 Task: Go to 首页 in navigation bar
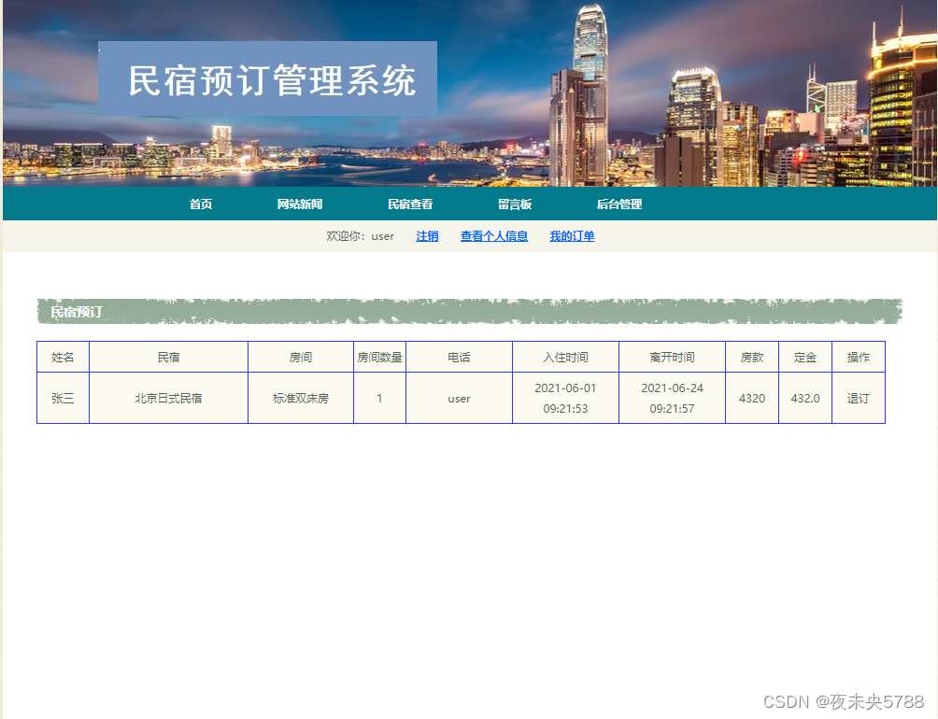(201, 204)
